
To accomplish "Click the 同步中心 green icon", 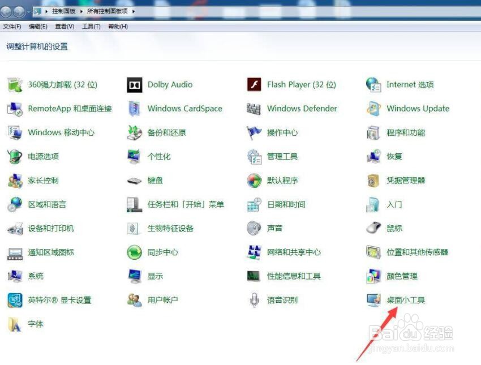I will [x=134, y=252].
